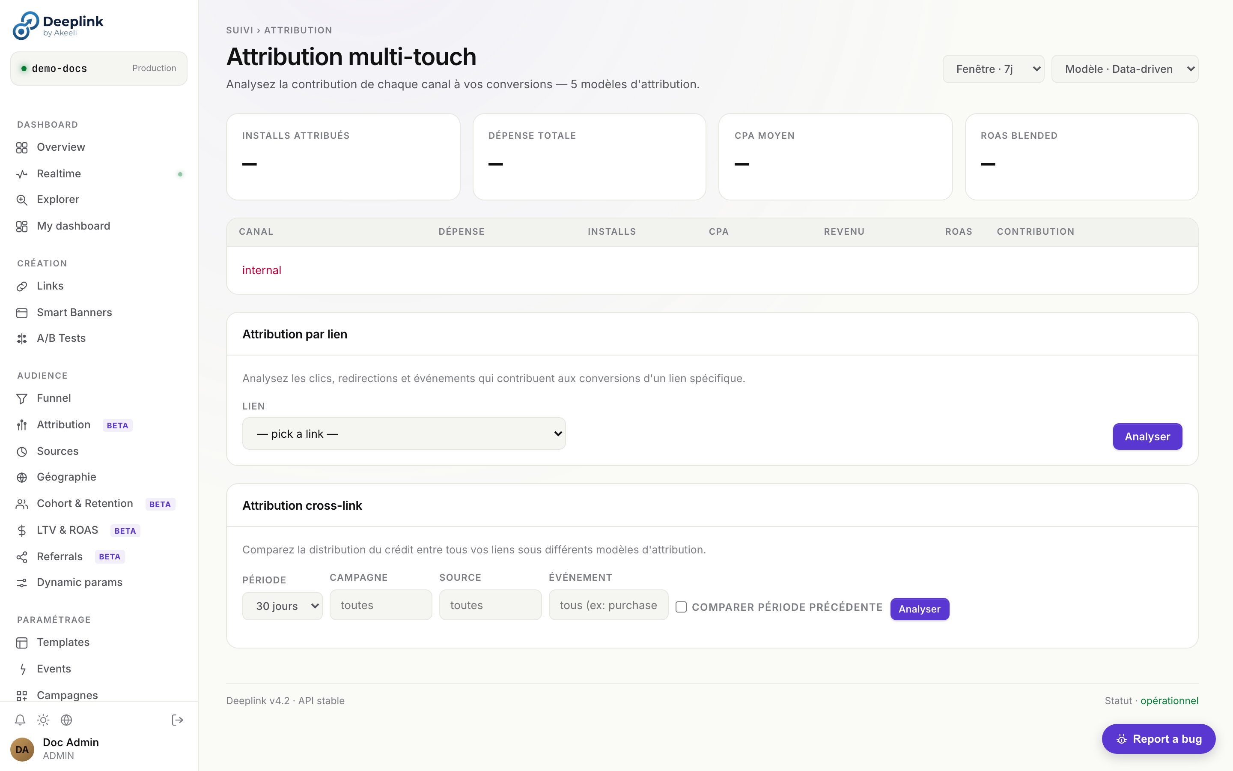Enable Comparer période précédente checkbox
Viewport: 1233px width, 771px height.
pos(681,607)
